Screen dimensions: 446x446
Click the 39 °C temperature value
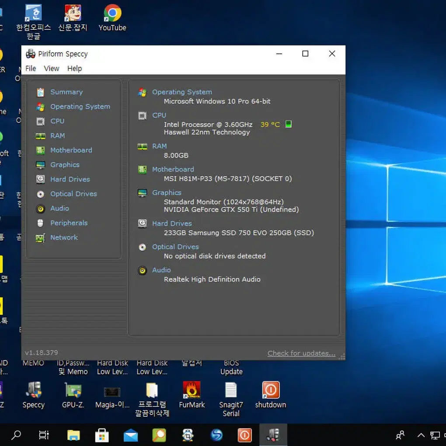coord(270,125)
